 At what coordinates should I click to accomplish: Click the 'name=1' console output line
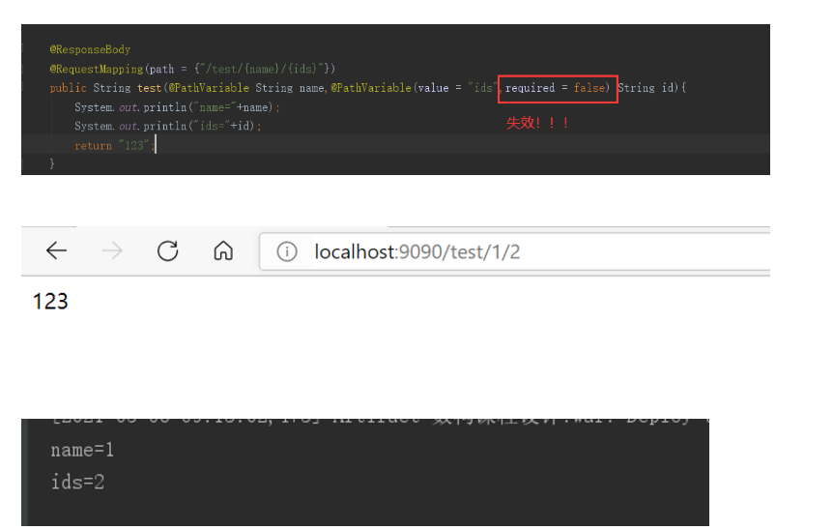pos(82,451)
